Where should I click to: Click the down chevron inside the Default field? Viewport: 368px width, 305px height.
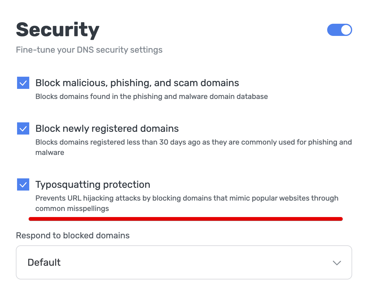pos(337,263)
